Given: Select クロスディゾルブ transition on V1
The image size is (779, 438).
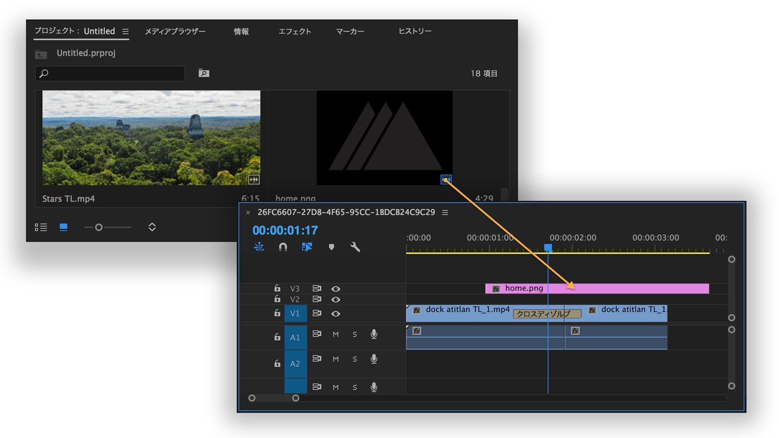Looking at the screenshot, I should [x=547, y=314].
